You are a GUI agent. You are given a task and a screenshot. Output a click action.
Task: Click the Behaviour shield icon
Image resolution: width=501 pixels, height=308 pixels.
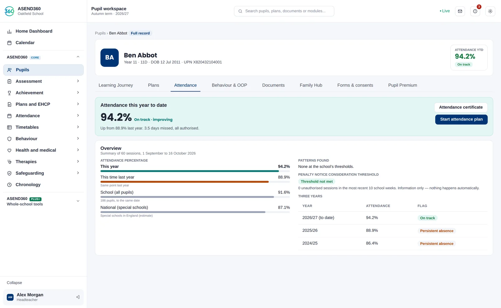9,139
